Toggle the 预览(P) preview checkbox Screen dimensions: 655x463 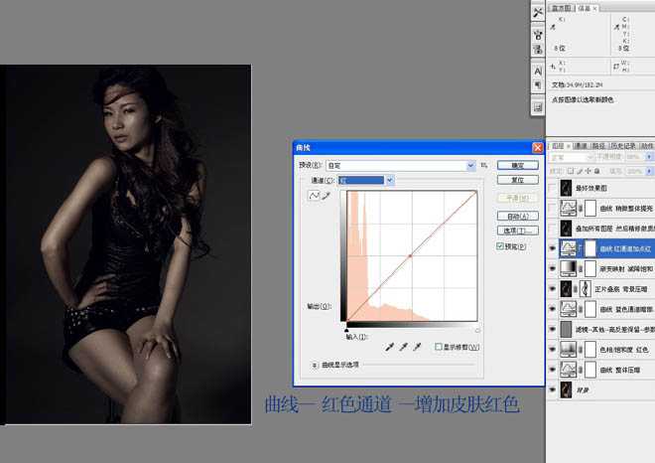coord(499,246)
